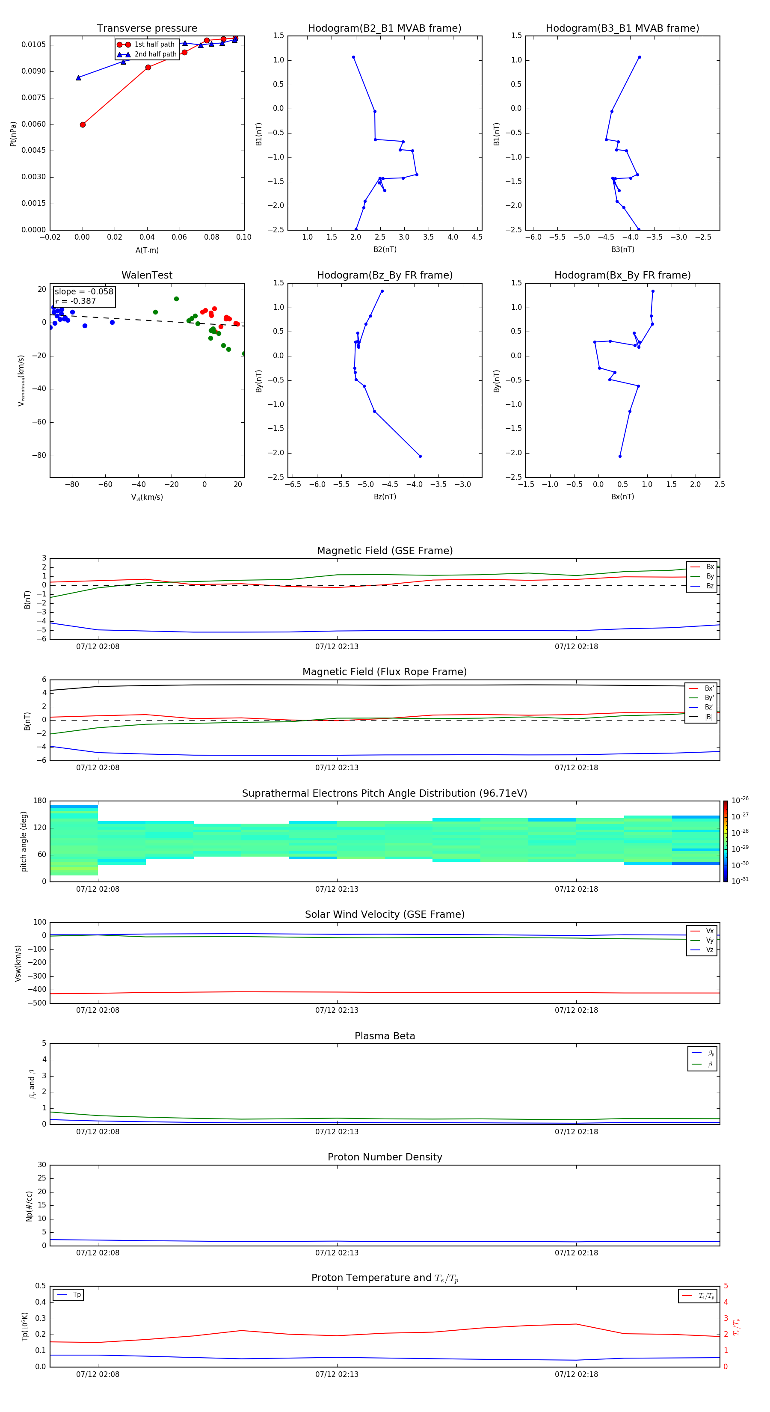Click the "Tp(10^6K)" axis label

coord(25,1326)
